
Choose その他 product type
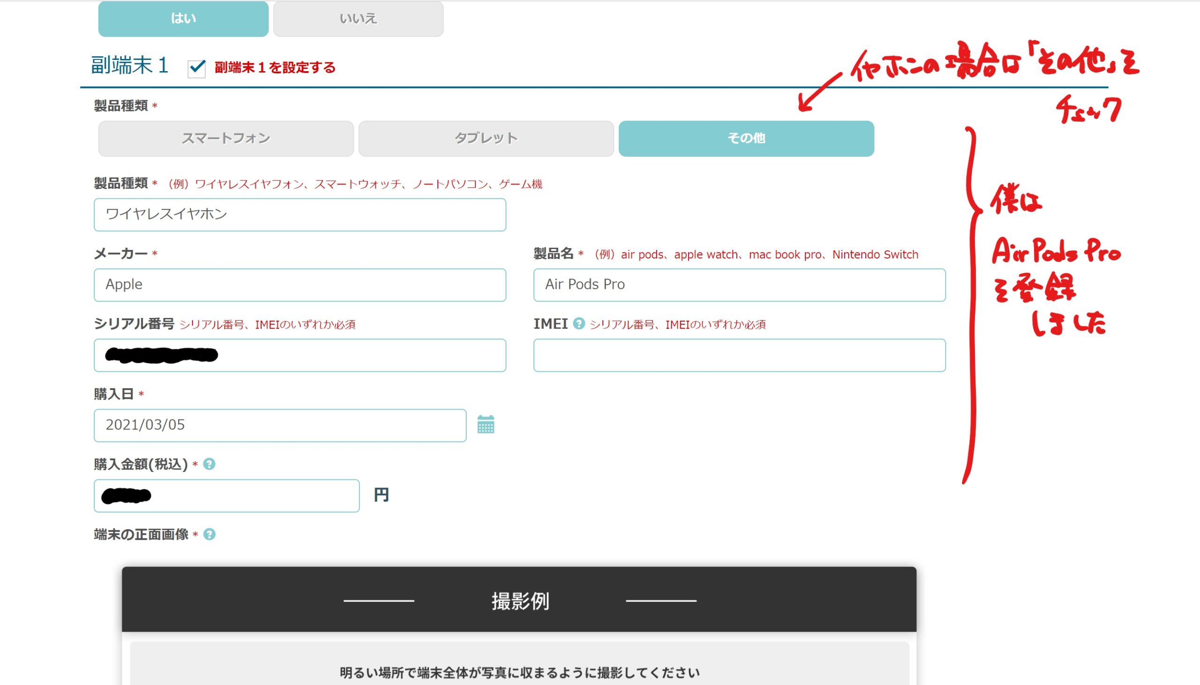click(x=746, y=138)
